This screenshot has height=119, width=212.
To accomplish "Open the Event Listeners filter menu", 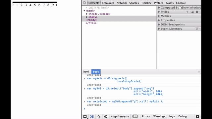I will click(197, 29).
